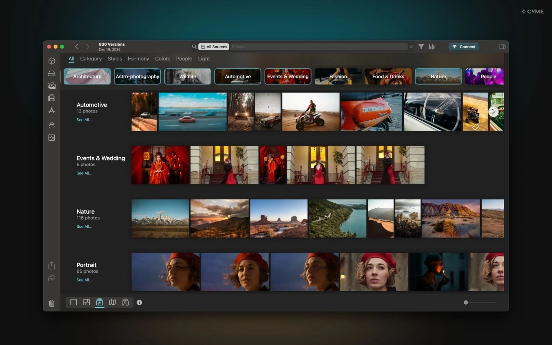Viewport: 552px width, 345px height.
Task: Open the catalog cube icon in sidebar
Action: 52,61
